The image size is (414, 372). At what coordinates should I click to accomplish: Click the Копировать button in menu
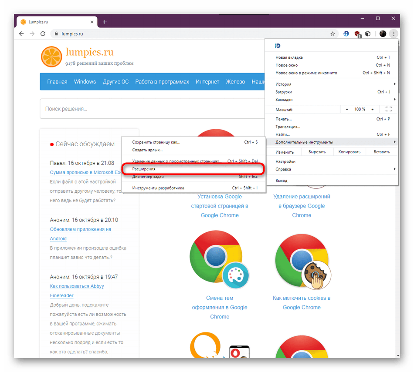pos(350,152)
